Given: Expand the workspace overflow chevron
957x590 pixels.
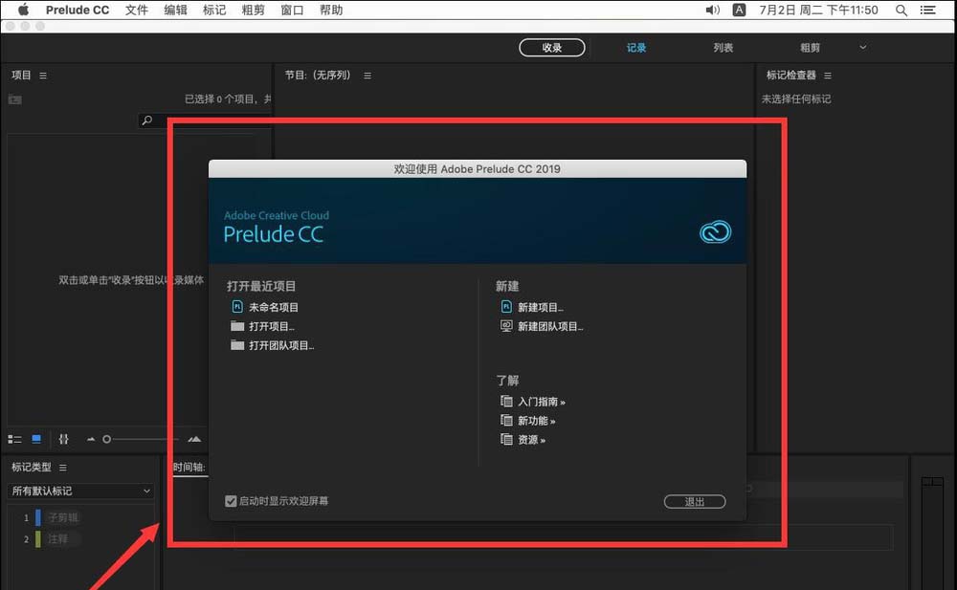Looking at the screenshot, I should (x=863, y=47).
